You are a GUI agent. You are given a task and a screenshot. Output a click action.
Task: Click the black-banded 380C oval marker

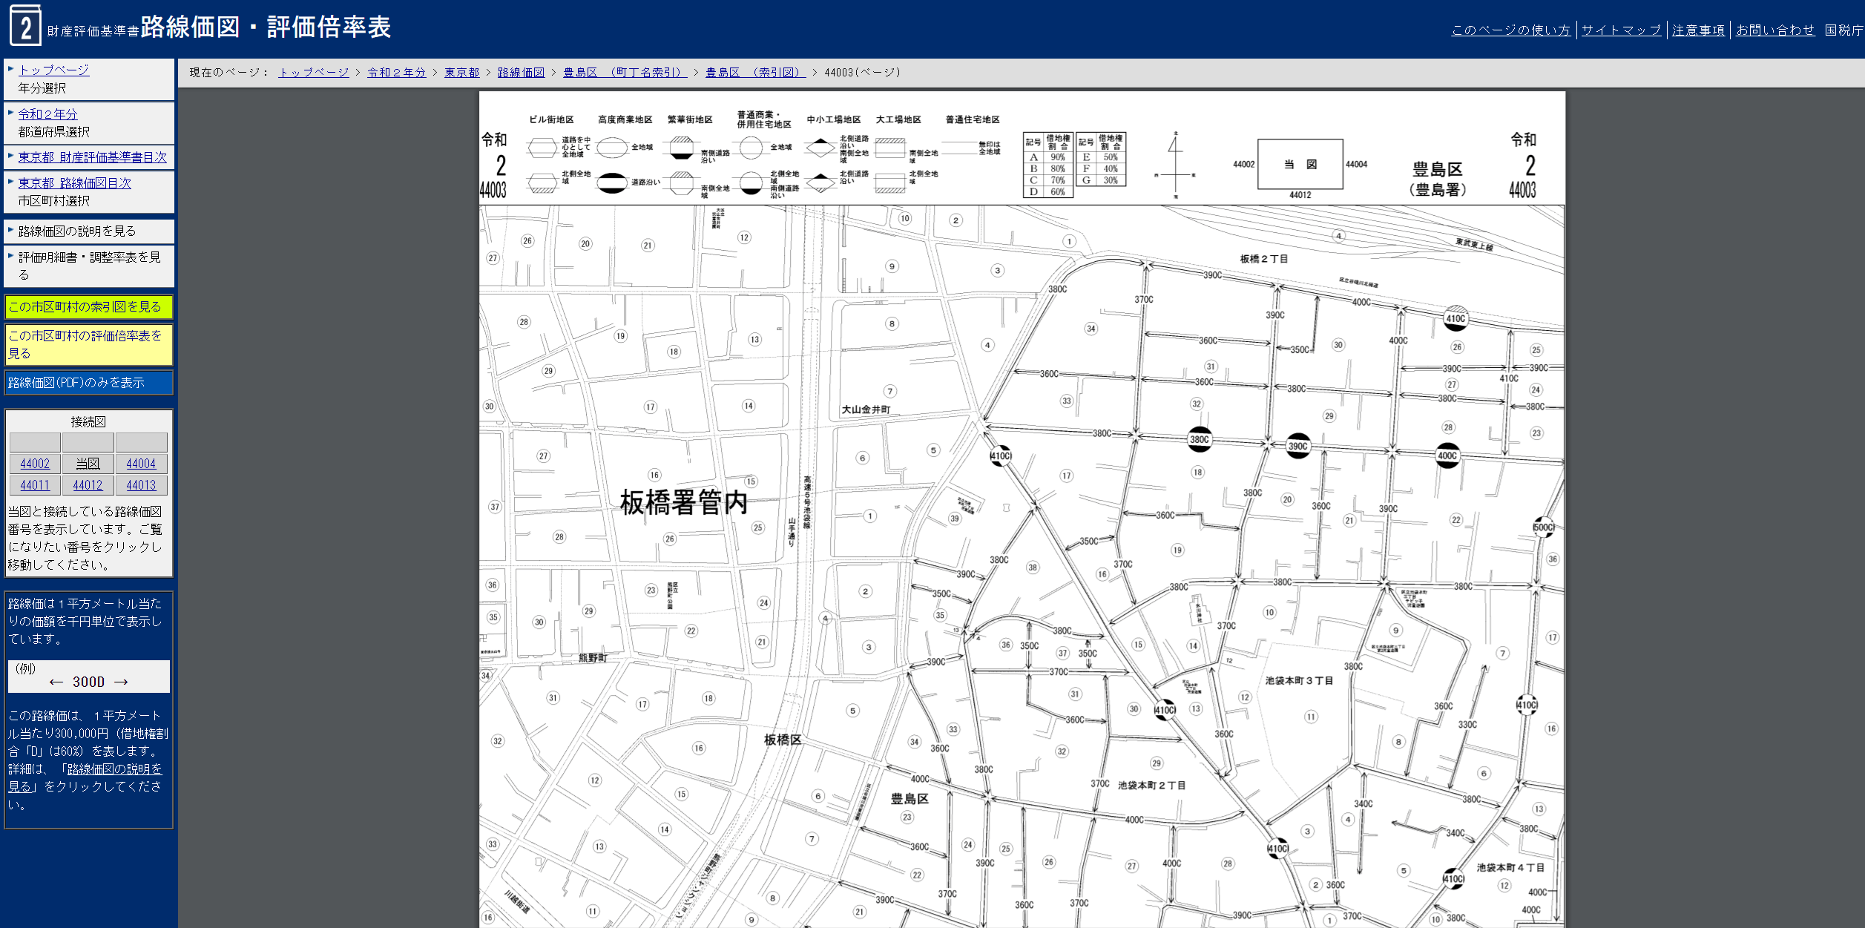click(1200, 439)
